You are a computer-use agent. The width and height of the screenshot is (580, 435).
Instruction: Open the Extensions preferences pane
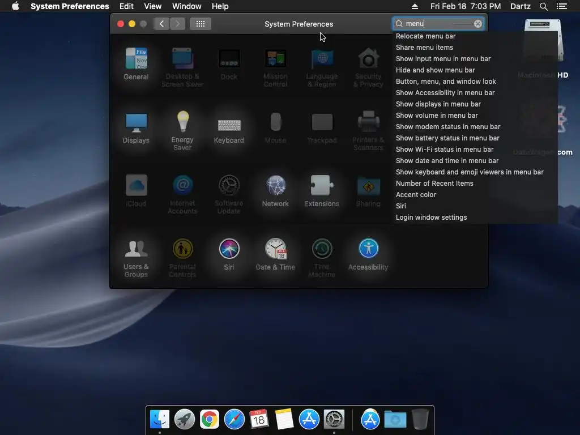(x=322, y=191)
